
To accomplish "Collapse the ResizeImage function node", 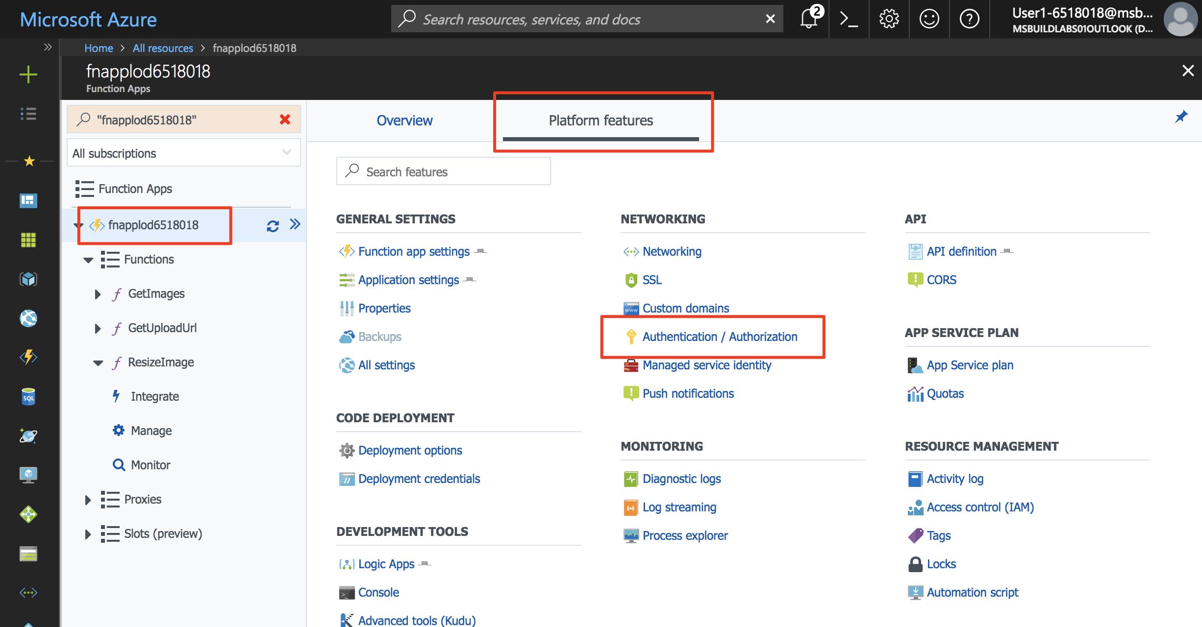I will (98, 363).
